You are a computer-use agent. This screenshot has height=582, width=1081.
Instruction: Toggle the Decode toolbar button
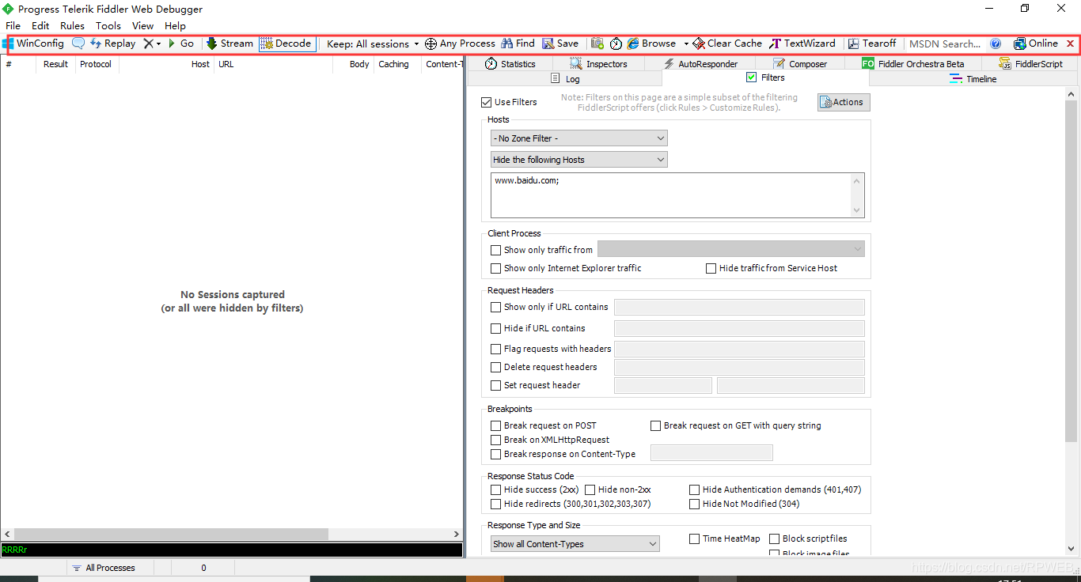click(286, 43)
